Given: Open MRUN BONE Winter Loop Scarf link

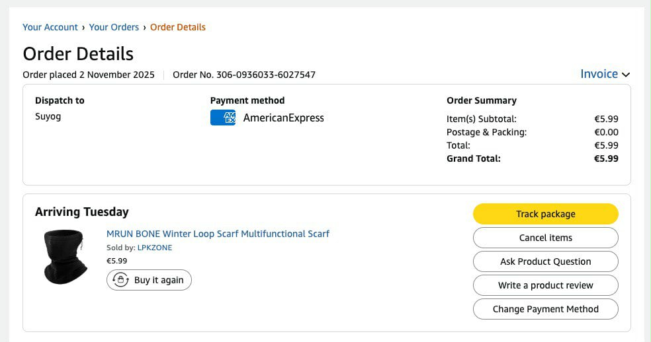Looking at the screenshot, I should (218, 234).
